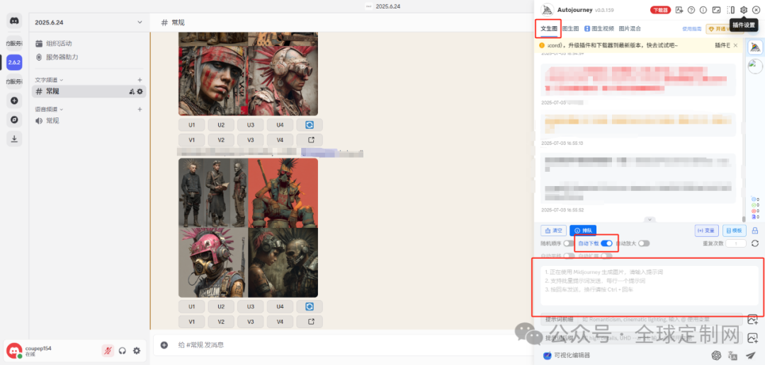Click the send paper-plane icon
This screenshot has width=765, height=365.
click(x=751, y=355)
